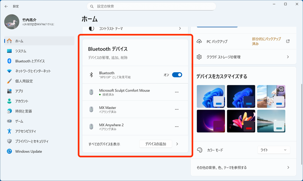Select the light blue bloom theme thumbnail
The image size is (303, 181).
click(211, 96)
